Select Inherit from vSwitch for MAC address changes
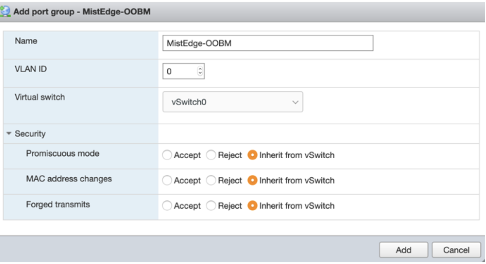The height and width of the screenshot is (264, 486). [253, 181]
